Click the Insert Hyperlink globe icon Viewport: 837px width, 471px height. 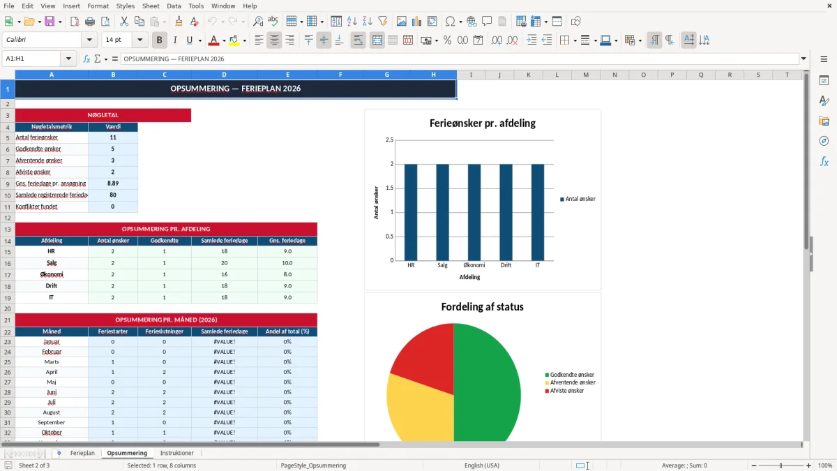pos(472,22)
